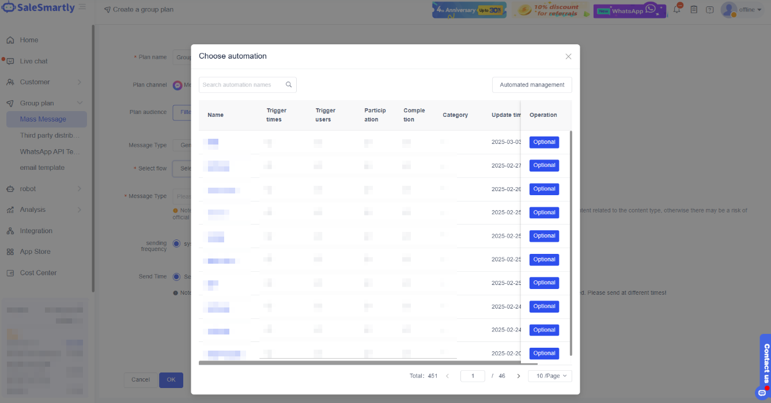The image size is (771, 403).
Task: Go to next page of automations
Action: [518, 376]
